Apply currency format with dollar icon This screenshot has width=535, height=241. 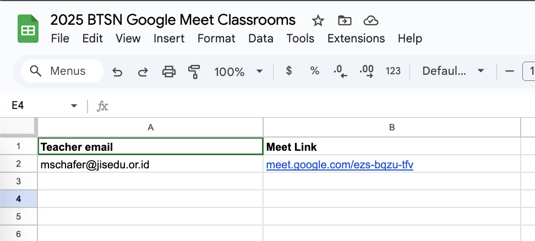coord(288,71)
